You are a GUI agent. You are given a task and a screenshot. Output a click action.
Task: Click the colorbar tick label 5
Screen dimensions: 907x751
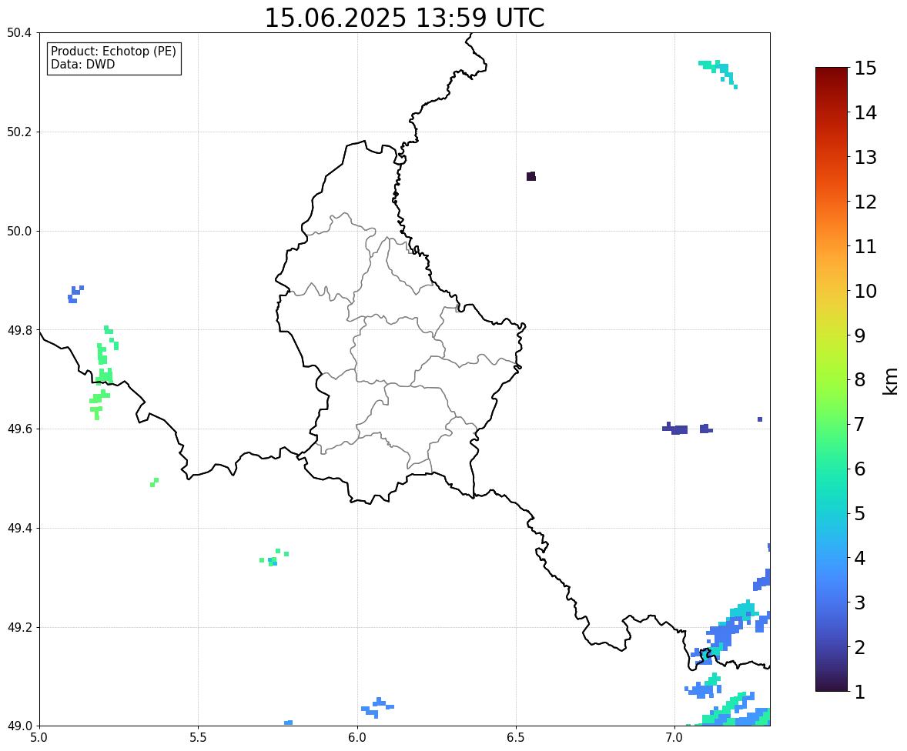[860, 513]
